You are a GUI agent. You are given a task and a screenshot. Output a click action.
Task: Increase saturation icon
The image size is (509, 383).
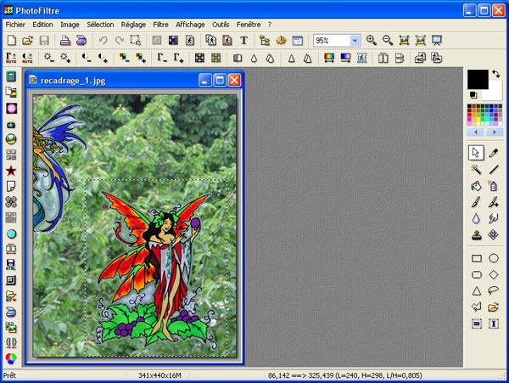tap(141, 58)
